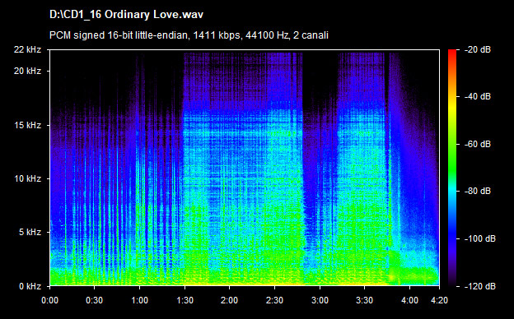Click the '-60 dB' color scale label
Viewport: 514px width, 319px height.
[478, 144]
